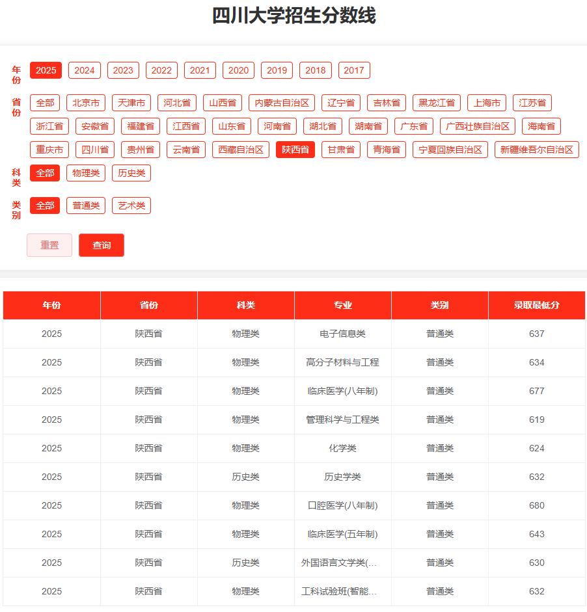
Task: Filter by year 2022
Action: coord(161,70)
